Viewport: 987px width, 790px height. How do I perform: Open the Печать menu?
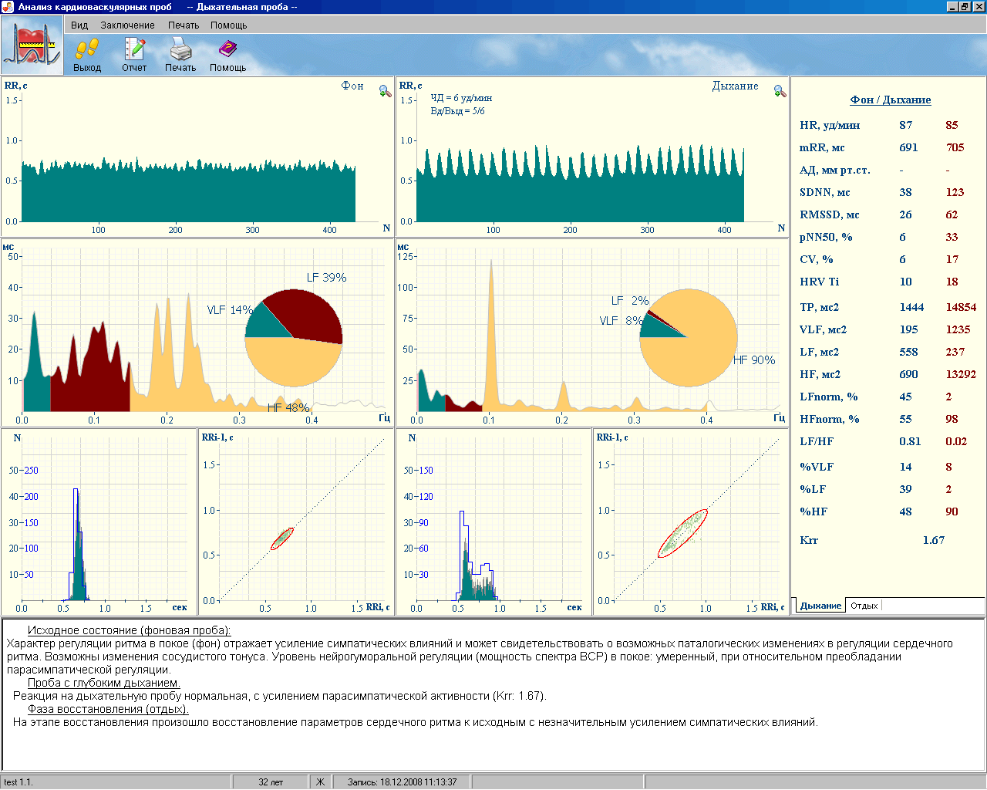pyautogui.click(x=184, y=25)
